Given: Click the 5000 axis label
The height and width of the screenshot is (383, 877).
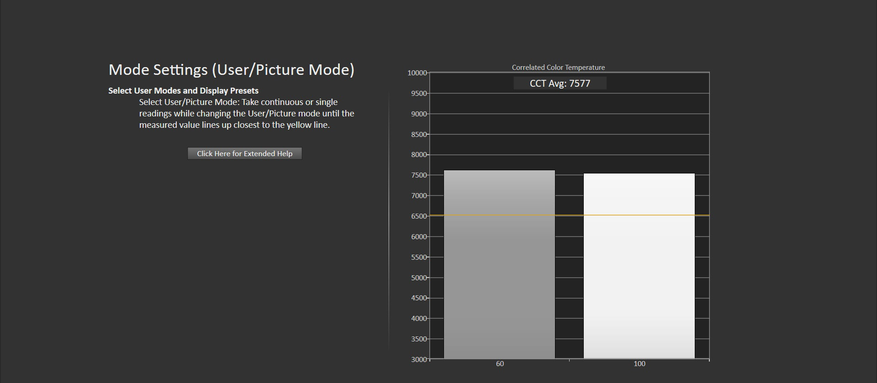Looking at the screenshot, I should (419, 278).
